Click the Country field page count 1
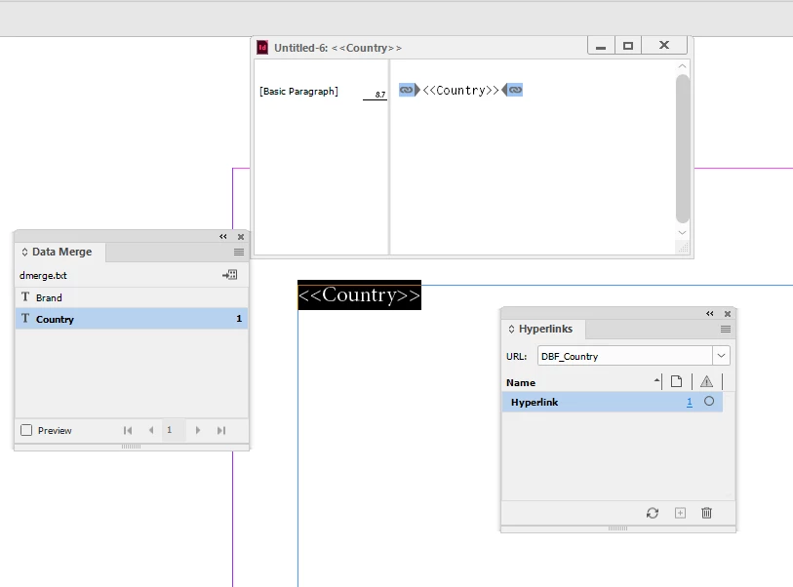 (239, 319)
